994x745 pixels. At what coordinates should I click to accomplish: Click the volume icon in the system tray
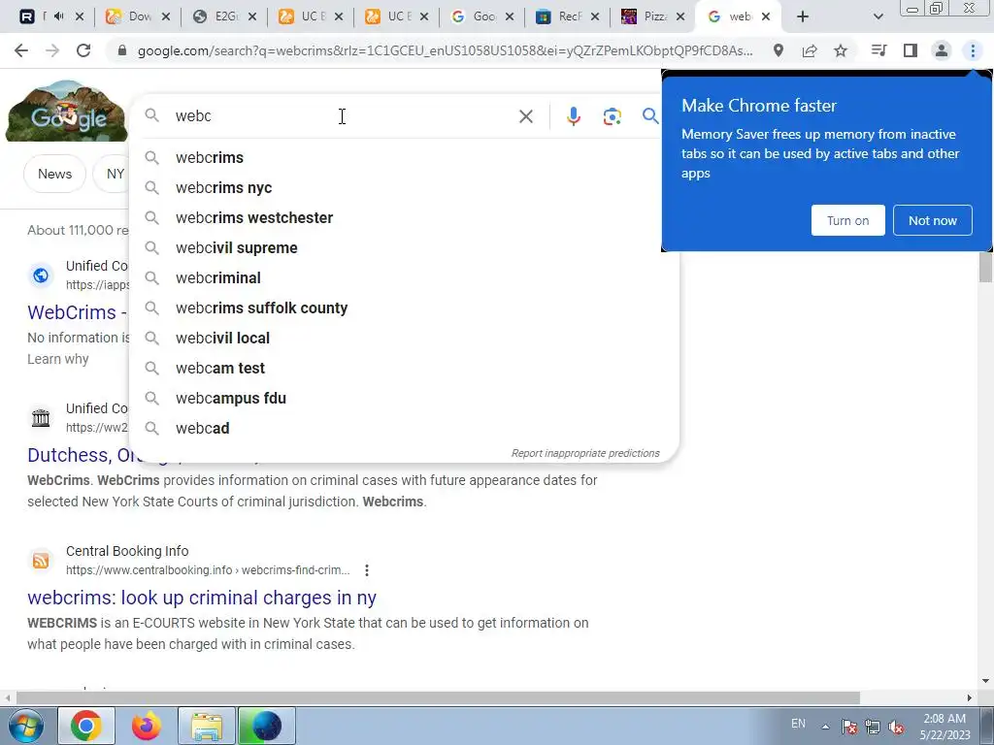[896, 727]
